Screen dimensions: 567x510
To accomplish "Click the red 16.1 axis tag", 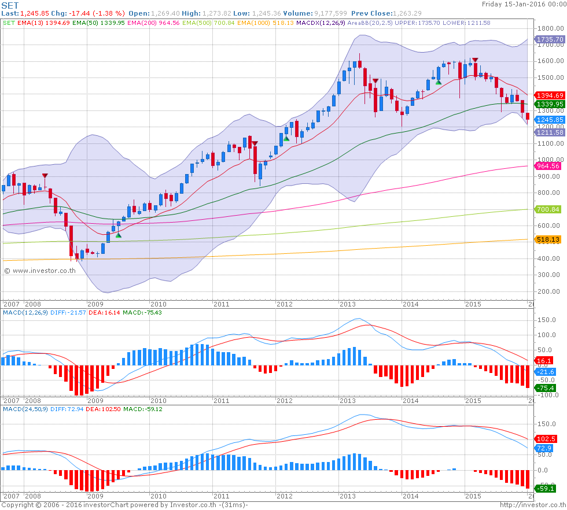I will [544, 361].
